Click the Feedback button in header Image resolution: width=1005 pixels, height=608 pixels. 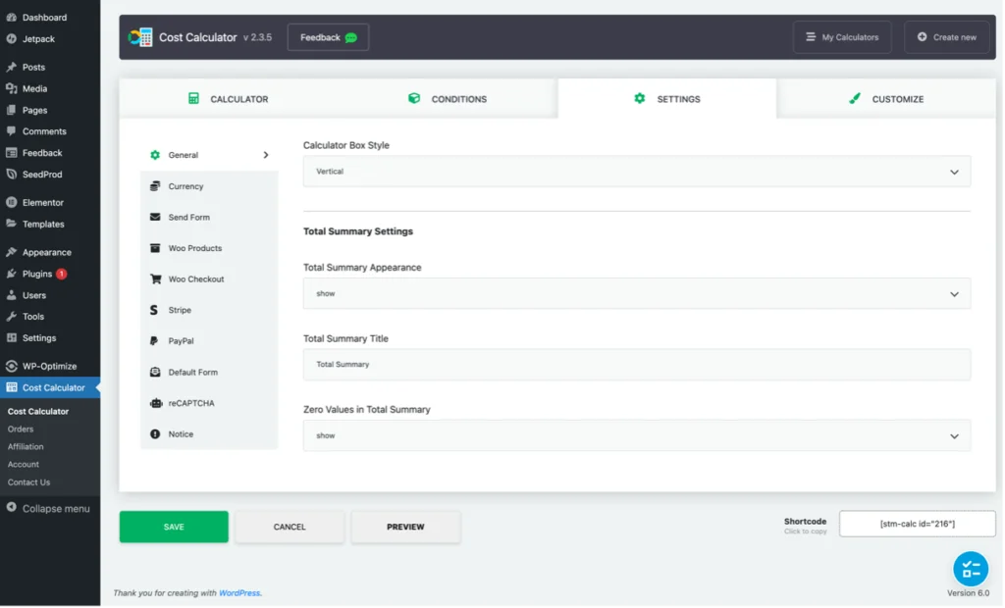tap(328, 38)
